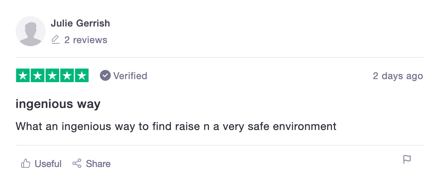Click the pencil icon beside review count
The width and height of the screenshot is (439, 186).
(x=55, y=40)
